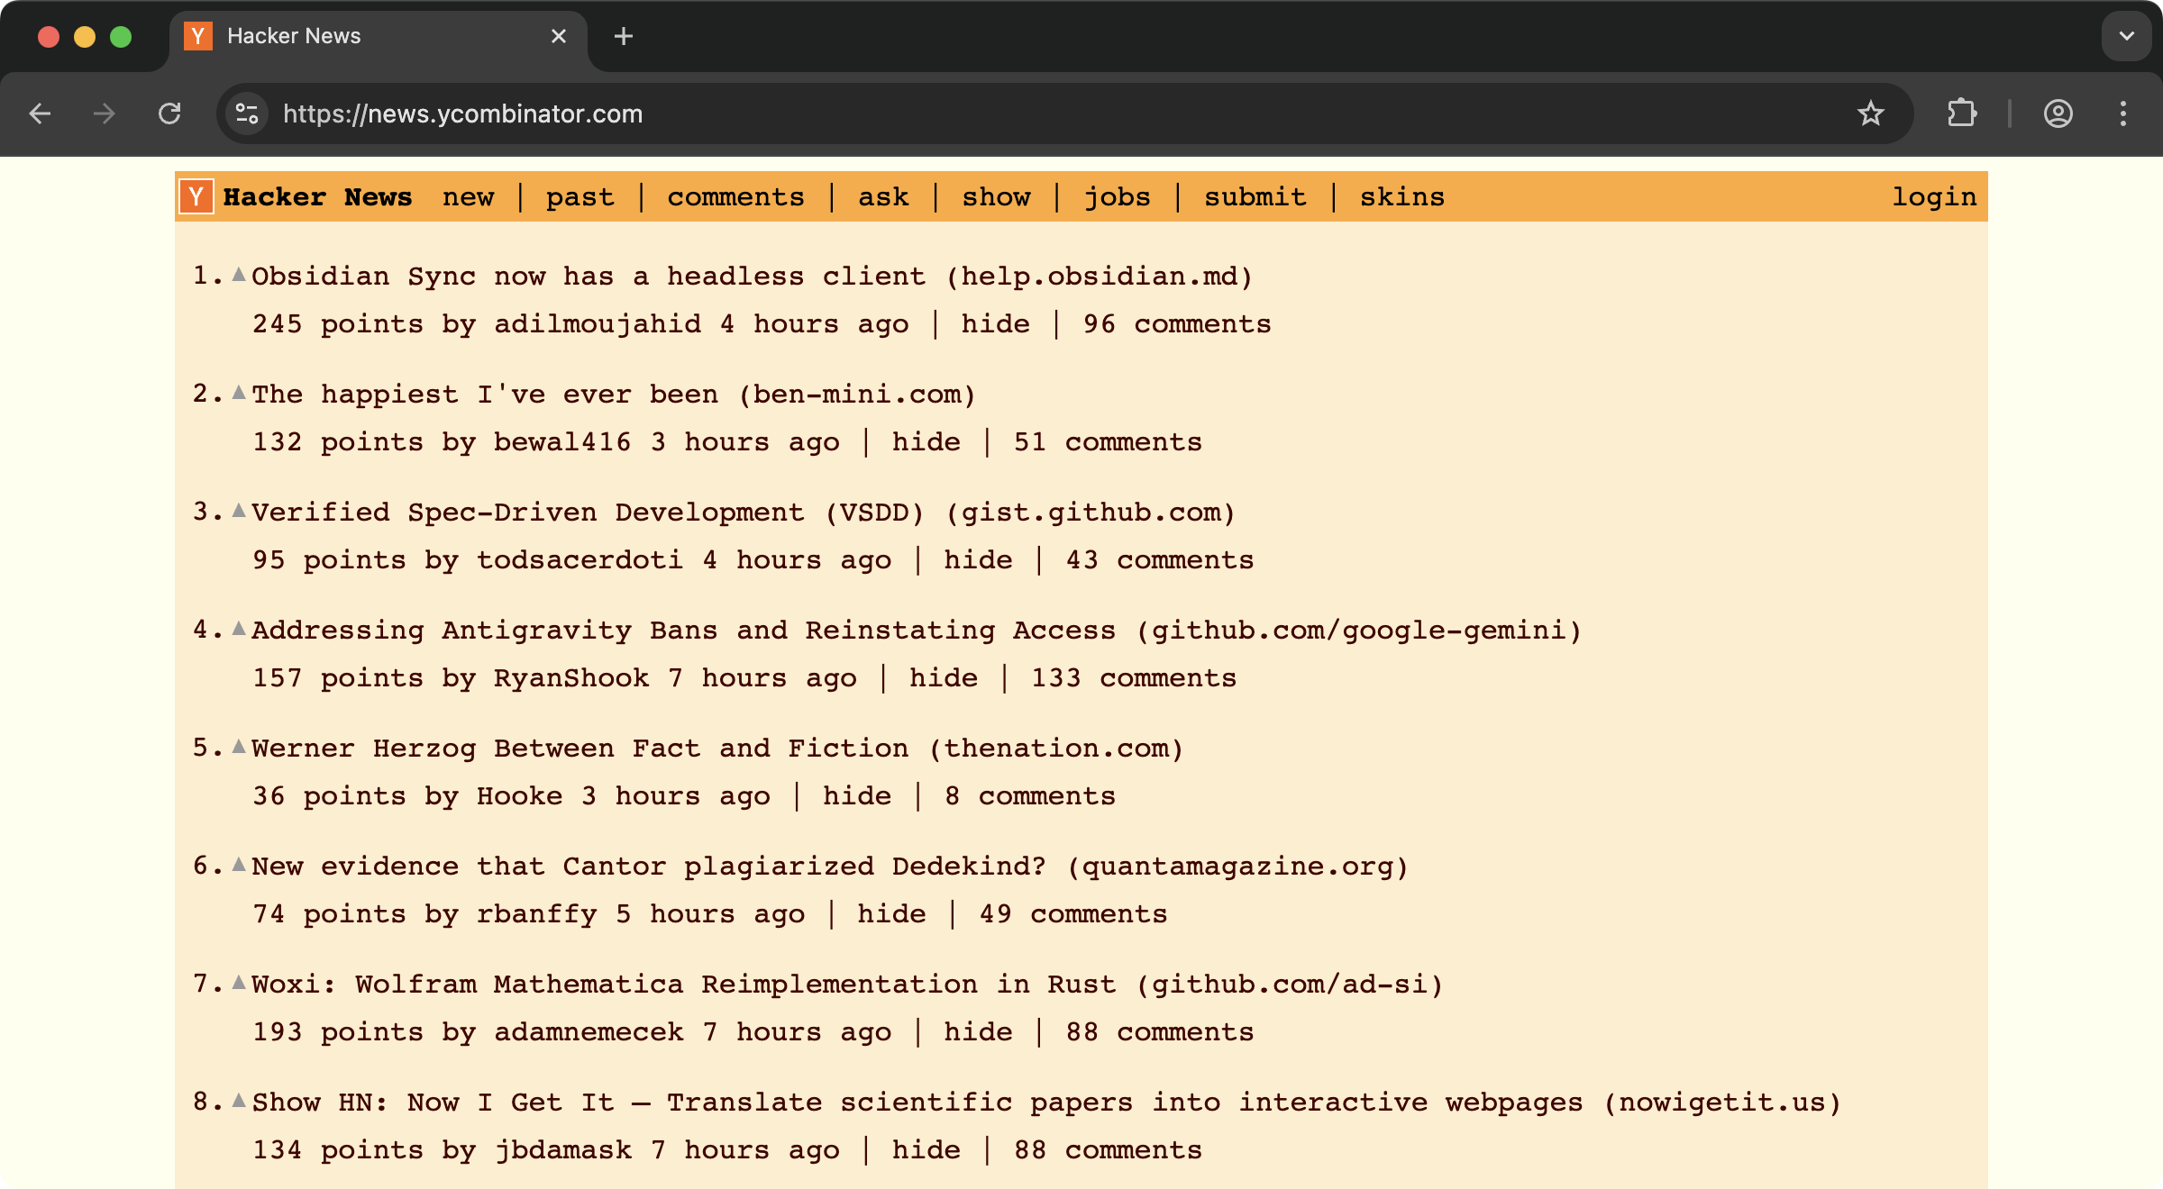Open a new browser tab

point(623,36)
